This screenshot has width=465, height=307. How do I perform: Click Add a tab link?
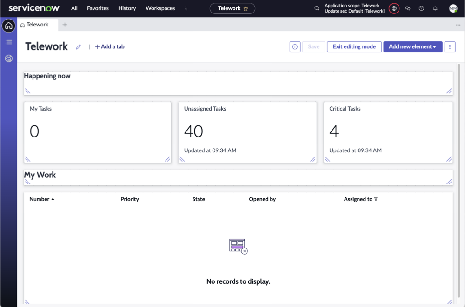110,47
